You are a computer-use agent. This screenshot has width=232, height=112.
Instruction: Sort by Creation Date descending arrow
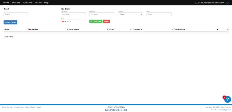click(217, 30)
